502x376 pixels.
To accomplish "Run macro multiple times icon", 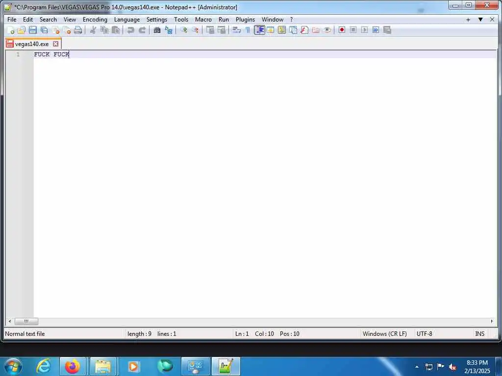I will point(376,30).
